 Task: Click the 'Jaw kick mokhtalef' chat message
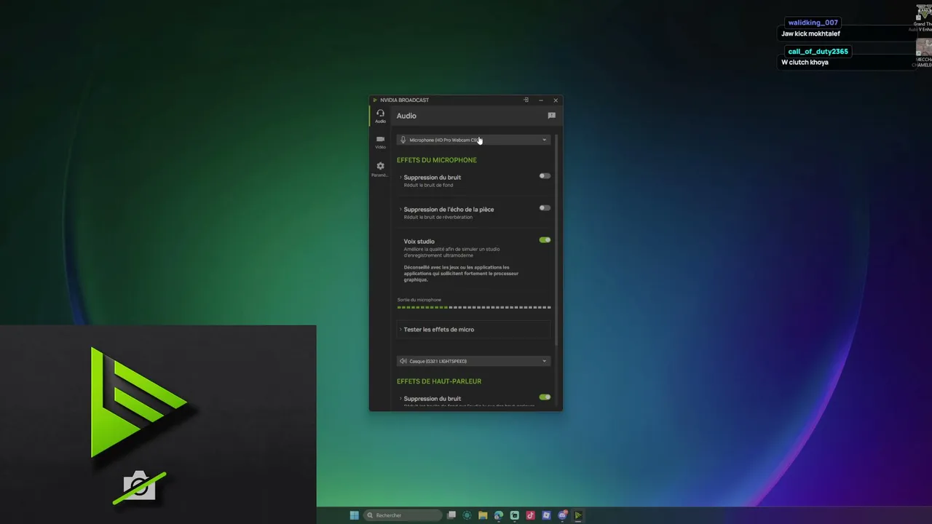point(810,33)
